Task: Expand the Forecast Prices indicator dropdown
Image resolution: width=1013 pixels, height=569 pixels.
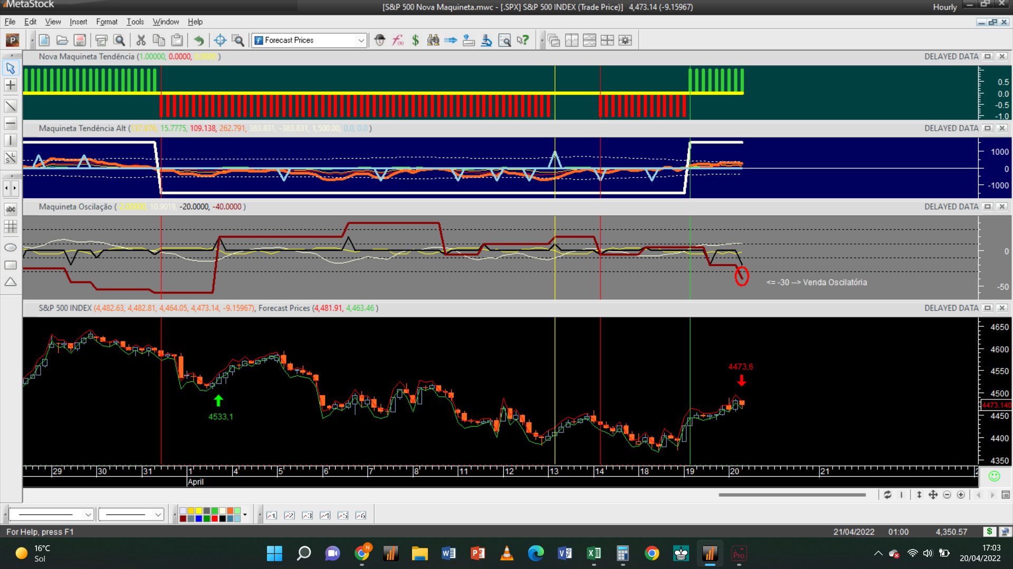Action: [361, 40]
